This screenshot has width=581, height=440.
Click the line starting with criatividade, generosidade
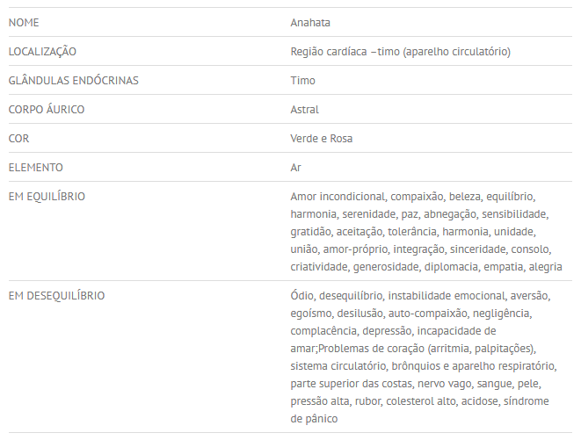pyautogui.click(x=426, y=266)
